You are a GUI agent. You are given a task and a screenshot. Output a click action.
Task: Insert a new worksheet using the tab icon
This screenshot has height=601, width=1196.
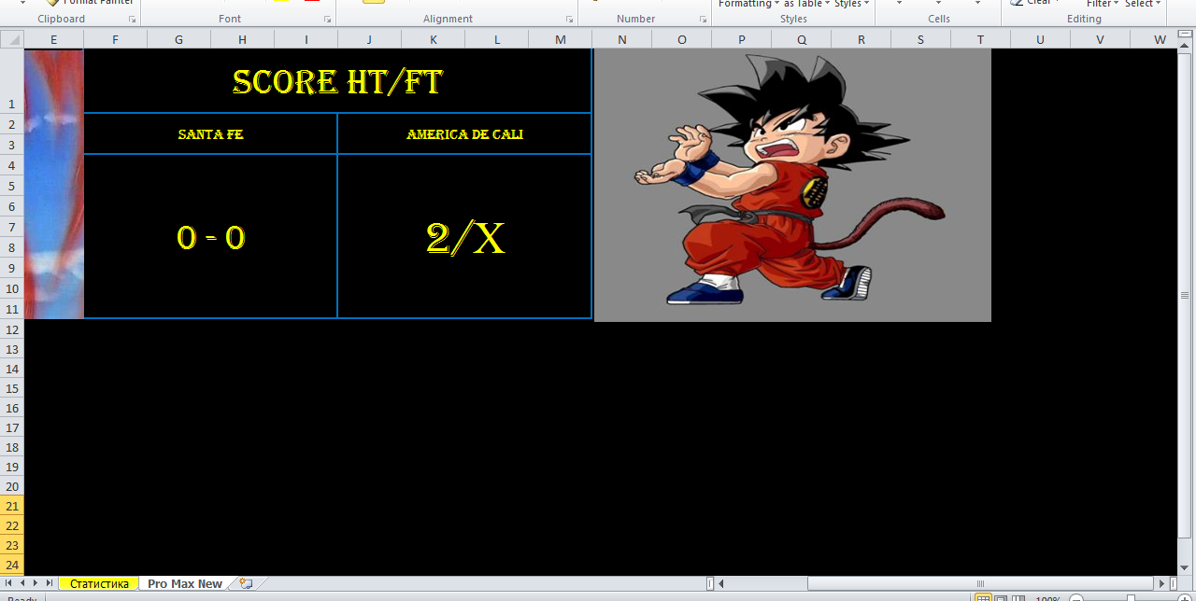(x=246, y=583)
